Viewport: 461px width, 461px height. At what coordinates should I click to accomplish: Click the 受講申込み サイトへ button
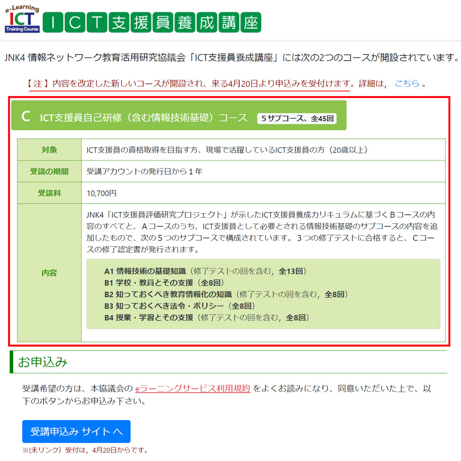(76, 431)
